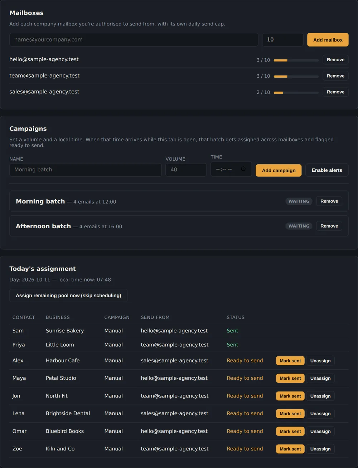This screenshot has width=358, height=468.
Task: Mark Alex at Harbour Cafe as sent
Action: [x=290, y=361]
